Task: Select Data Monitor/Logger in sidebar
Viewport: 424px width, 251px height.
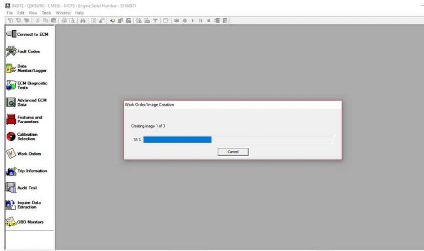Action: tap(26, 68)
